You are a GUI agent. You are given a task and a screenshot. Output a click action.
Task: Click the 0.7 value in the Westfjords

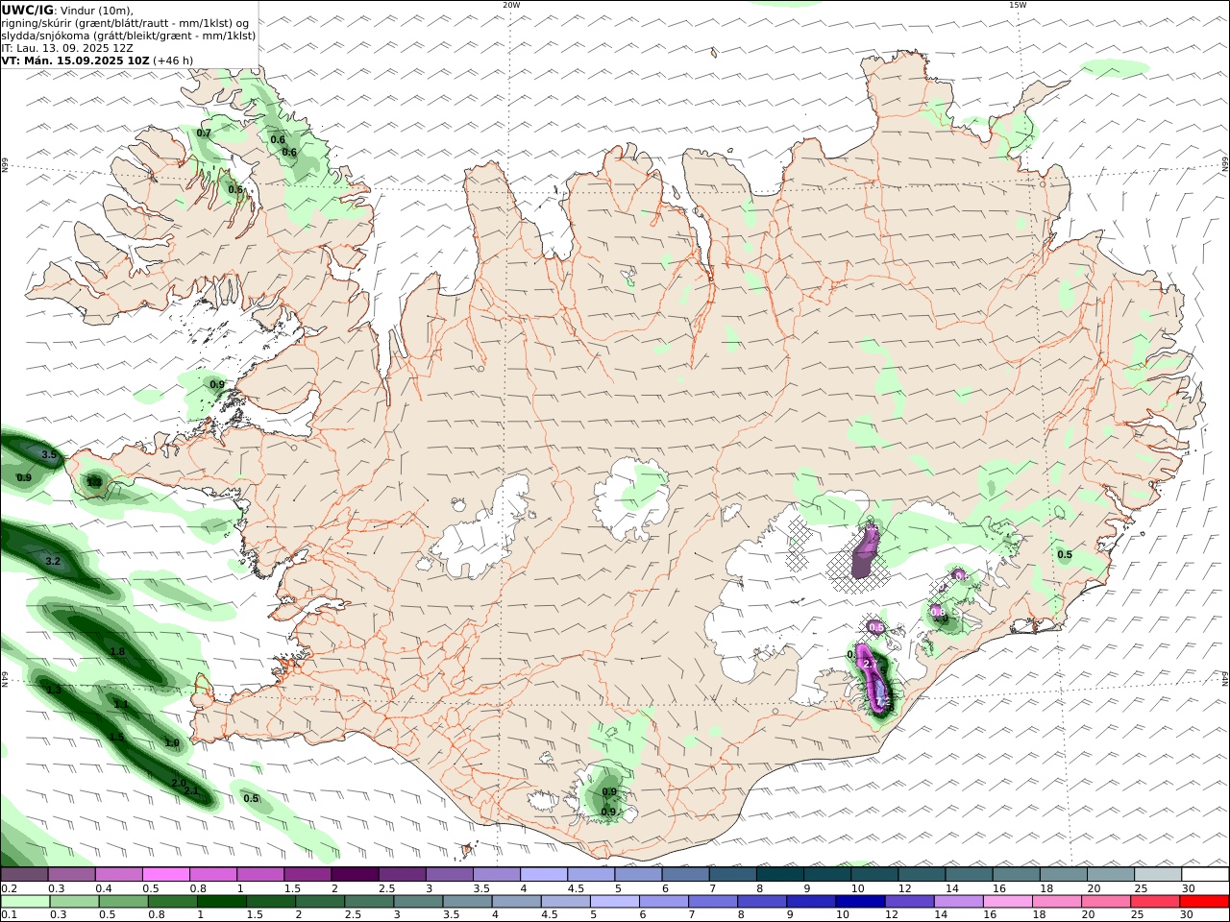[x=204, y=133]
